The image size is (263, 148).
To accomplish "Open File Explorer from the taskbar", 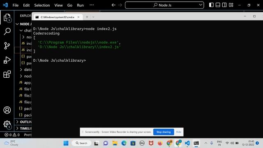I will coord(115,143).
